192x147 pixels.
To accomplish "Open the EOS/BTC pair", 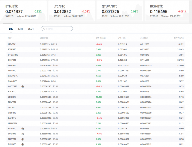I will point(12,65).
